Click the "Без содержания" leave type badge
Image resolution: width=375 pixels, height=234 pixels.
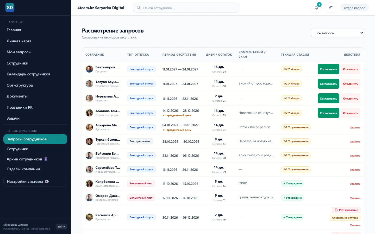140,141
